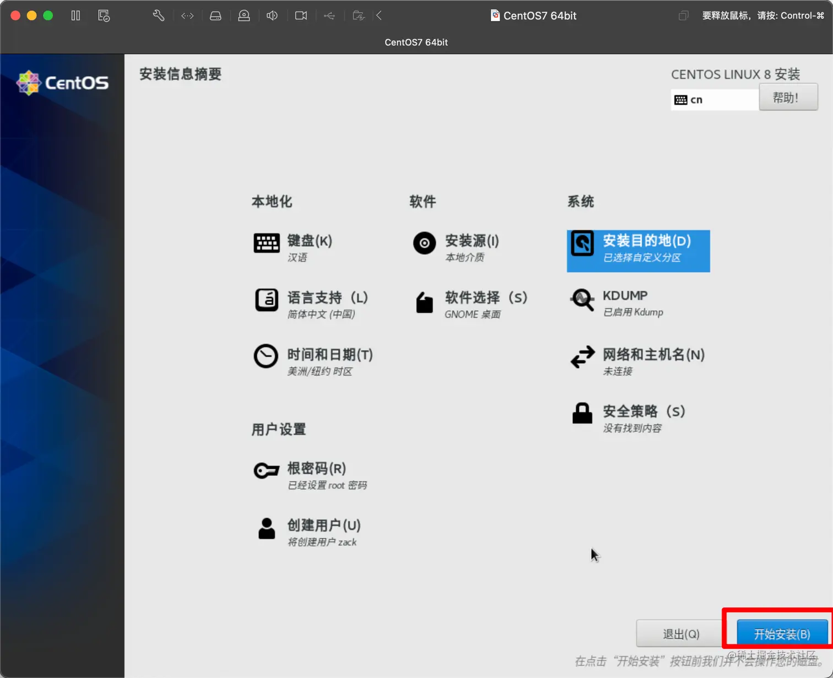The image size is (833, 678).
Task: Click 将创建用户 zack status text
Action: [322, 543]
